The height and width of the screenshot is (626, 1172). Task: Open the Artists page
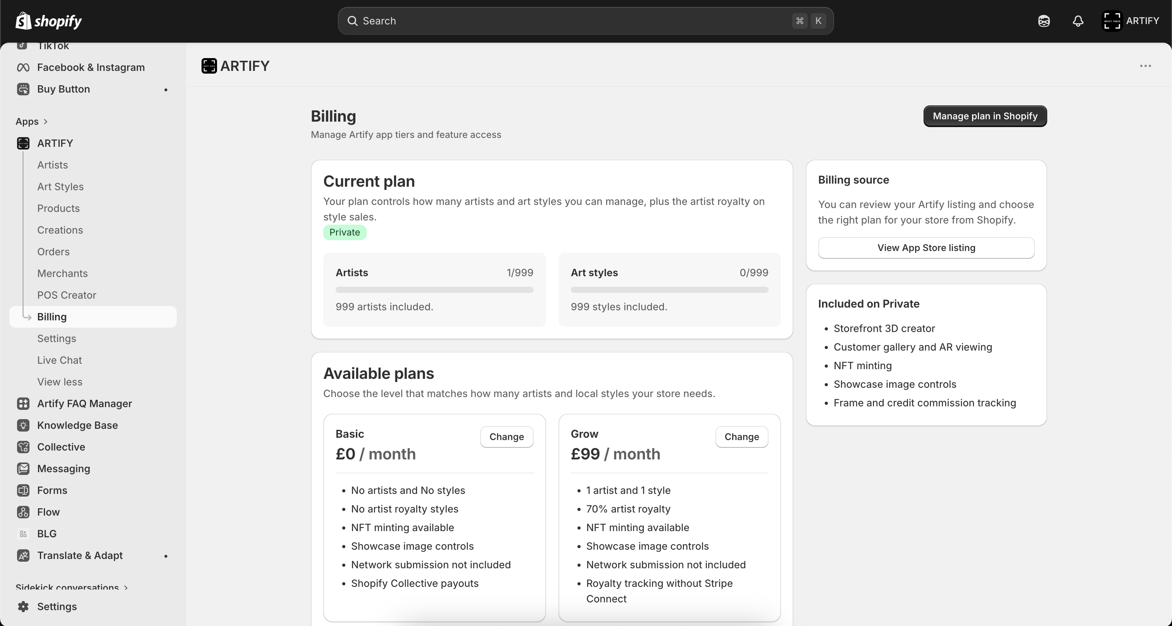[x=52, y=165]
